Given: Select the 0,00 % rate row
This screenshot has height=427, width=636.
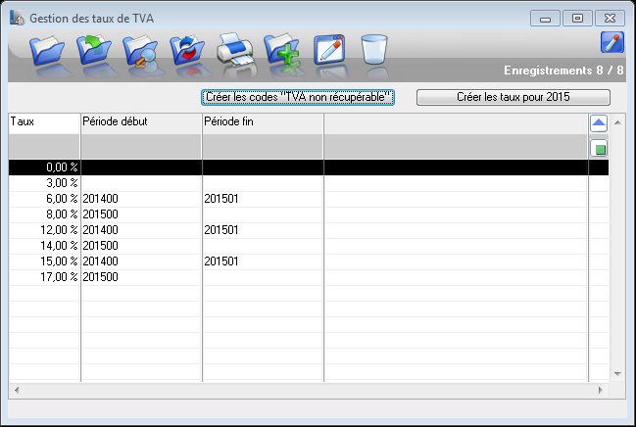Looking at the screenshot, I should click(309, 167).
